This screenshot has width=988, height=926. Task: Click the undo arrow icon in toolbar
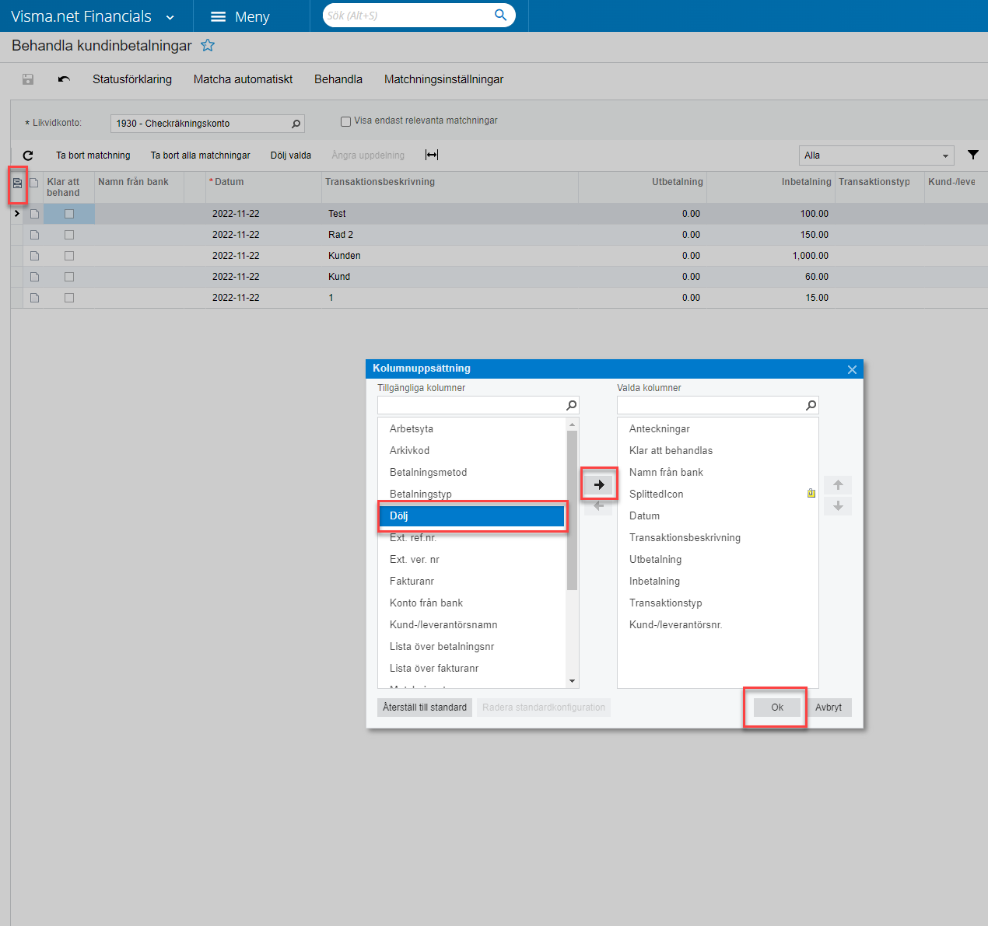click(64, 79)
